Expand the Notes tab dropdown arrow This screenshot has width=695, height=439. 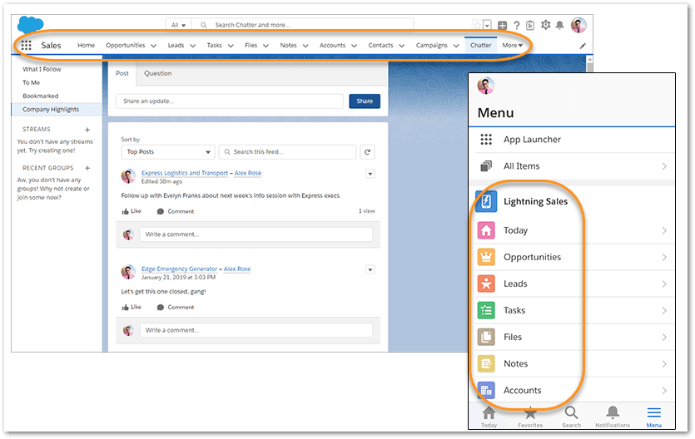[305, 46]
